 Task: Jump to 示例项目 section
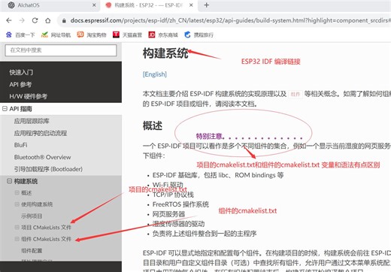click(32, 216)
